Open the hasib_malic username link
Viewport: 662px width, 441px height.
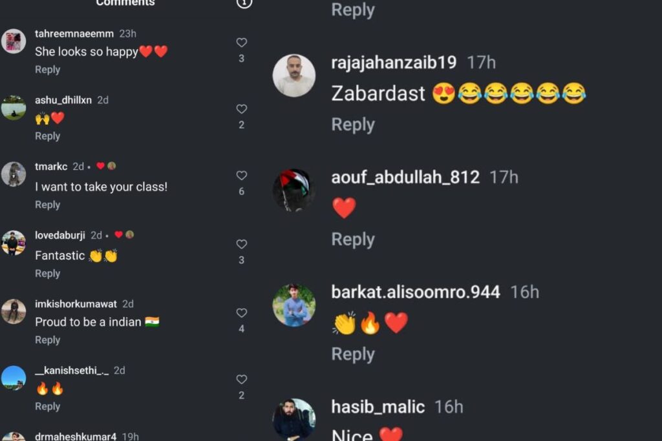(x=378, y=407)
